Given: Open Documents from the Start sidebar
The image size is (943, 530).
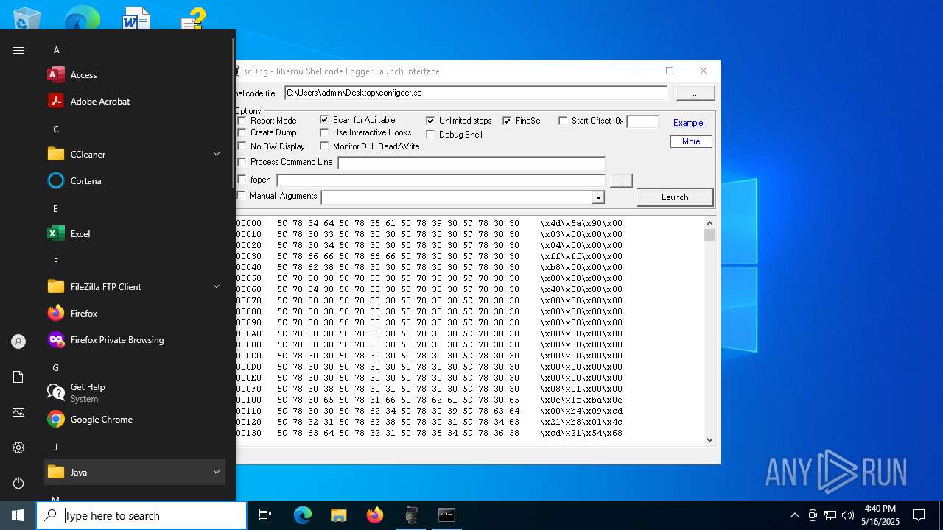Looking at the screenshot, I should [x=18, y=377].
